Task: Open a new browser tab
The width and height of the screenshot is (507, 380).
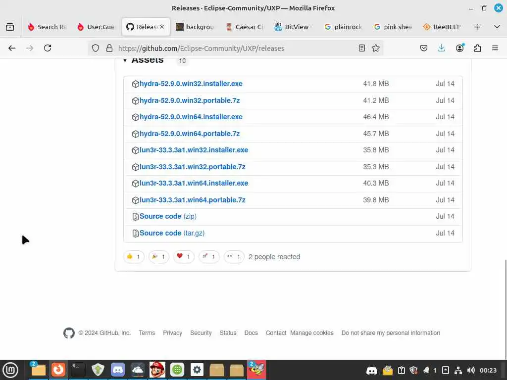Action: point(477,27)
